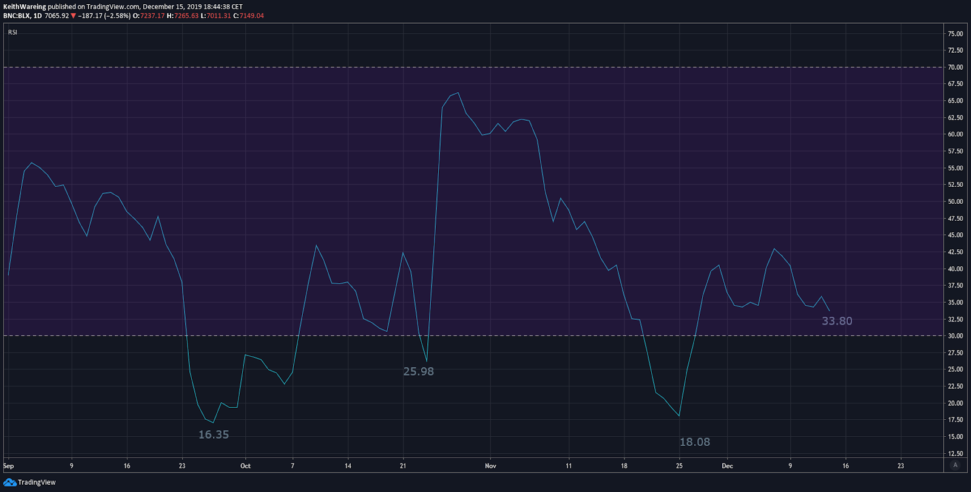The height and width of the screenshot is (492, 971).
Task: Click the Oct date label
Action: (x=245, y=466)
